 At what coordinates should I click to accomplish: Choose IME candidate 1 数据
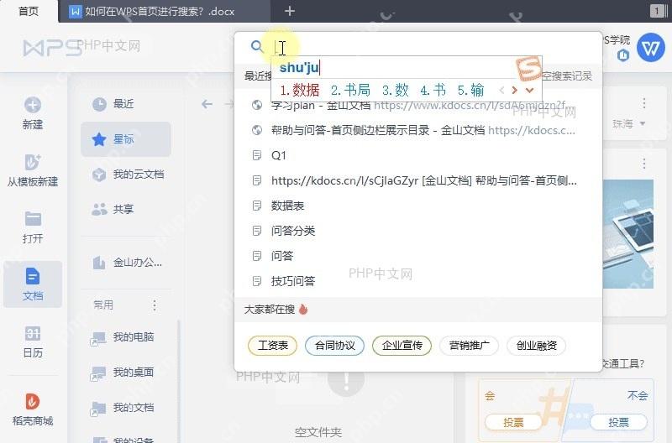tap(300, 91)
